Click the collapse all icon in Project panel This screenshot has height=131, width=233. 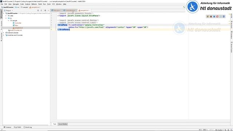(x=41, y=11)
